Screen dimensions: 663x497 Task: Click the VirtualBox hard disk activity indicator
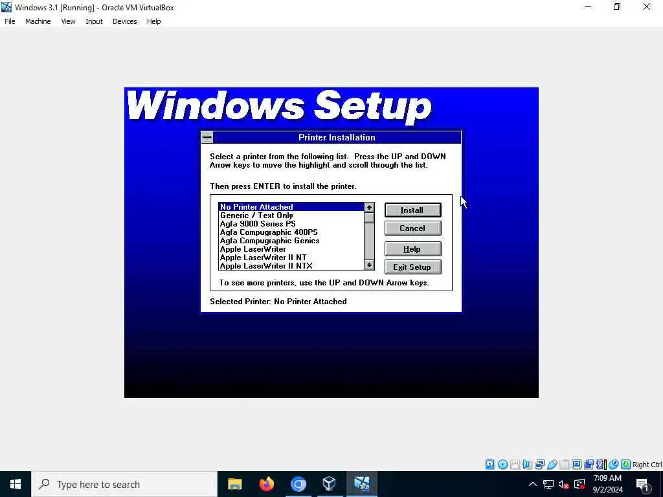click(489, 465)
